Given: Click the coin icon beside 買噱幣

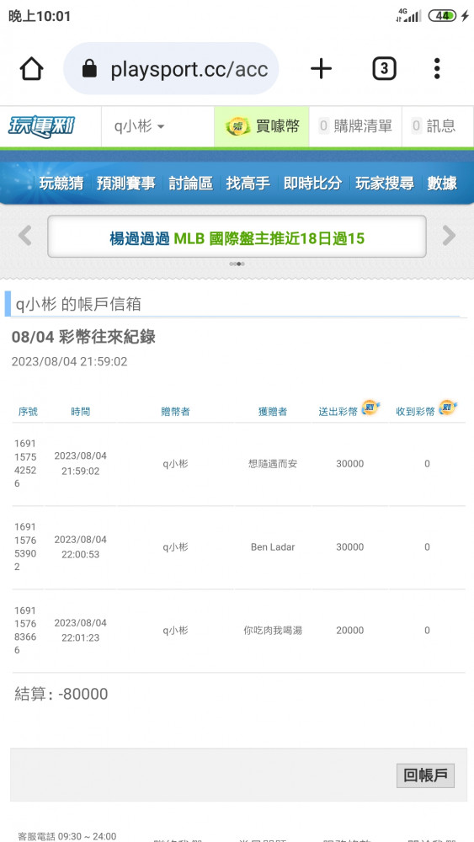Looking at the screenshot, I should [x=236, y=127].
